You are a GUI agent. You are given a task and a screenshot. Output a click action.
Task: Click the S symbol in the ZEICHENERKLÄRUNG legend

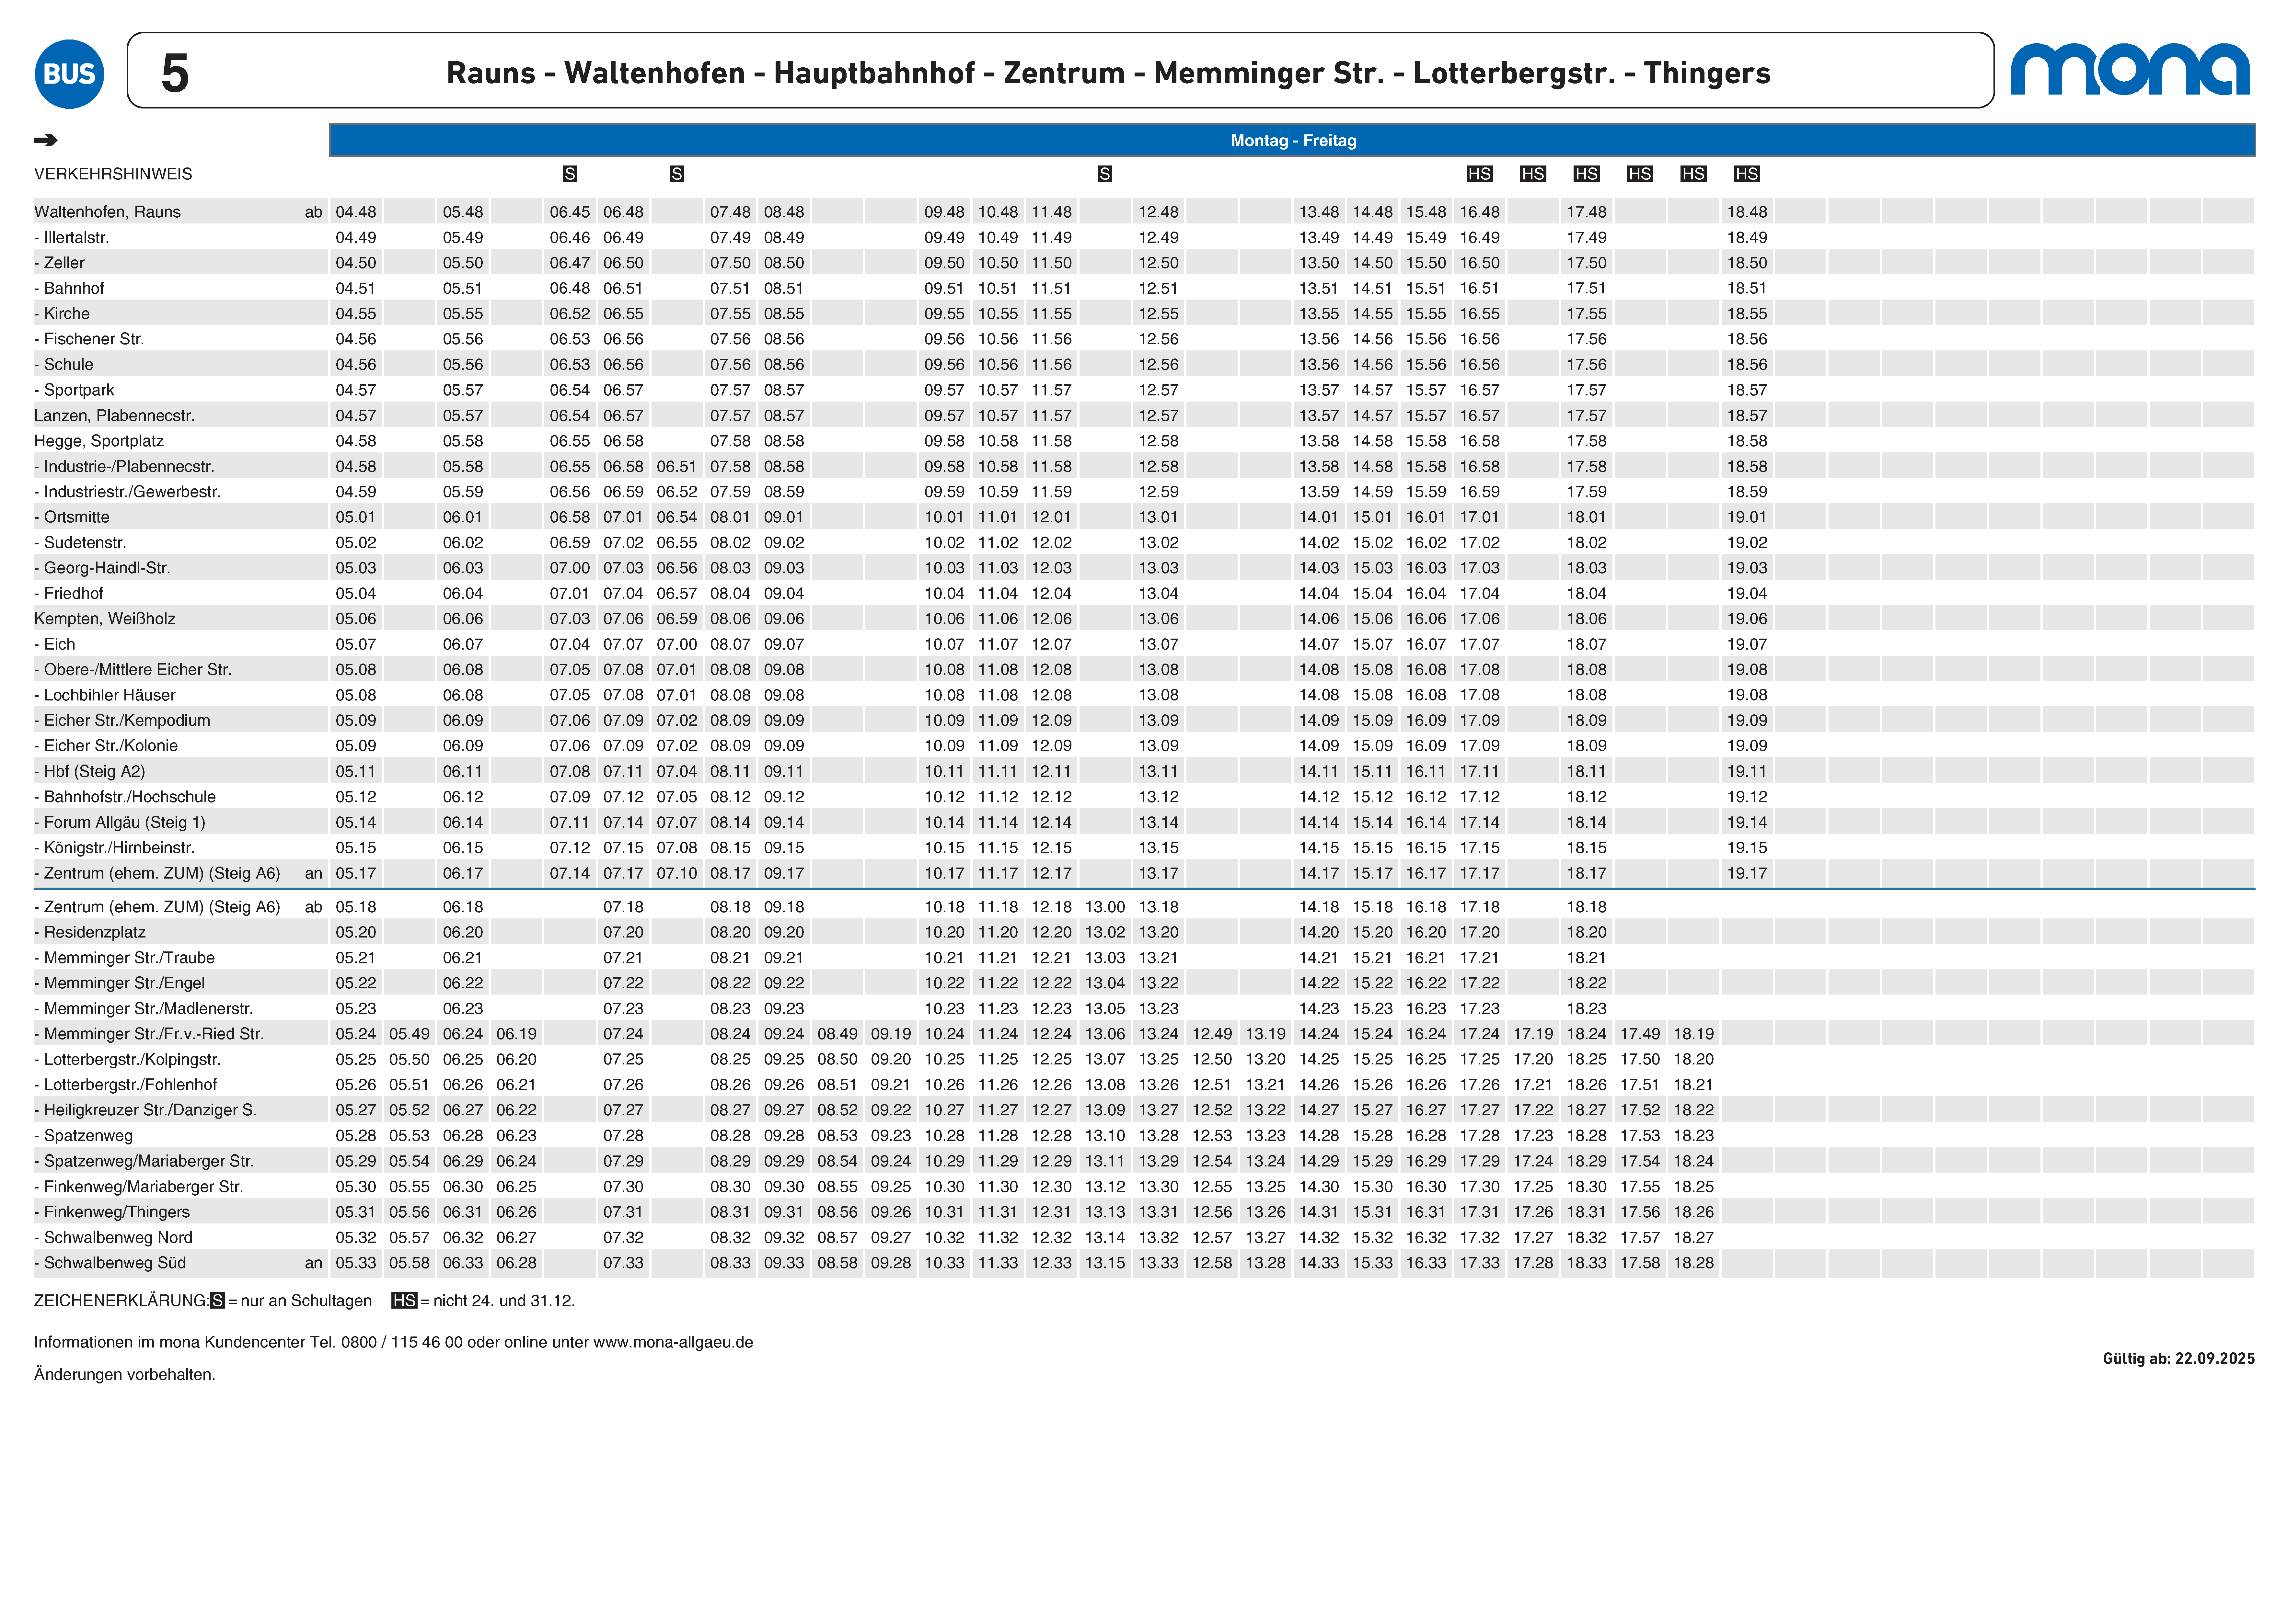click(x=217, y=1300)
